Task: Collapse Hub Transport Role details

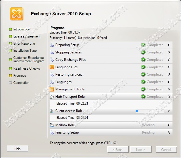Action: [x=169, y=97]
